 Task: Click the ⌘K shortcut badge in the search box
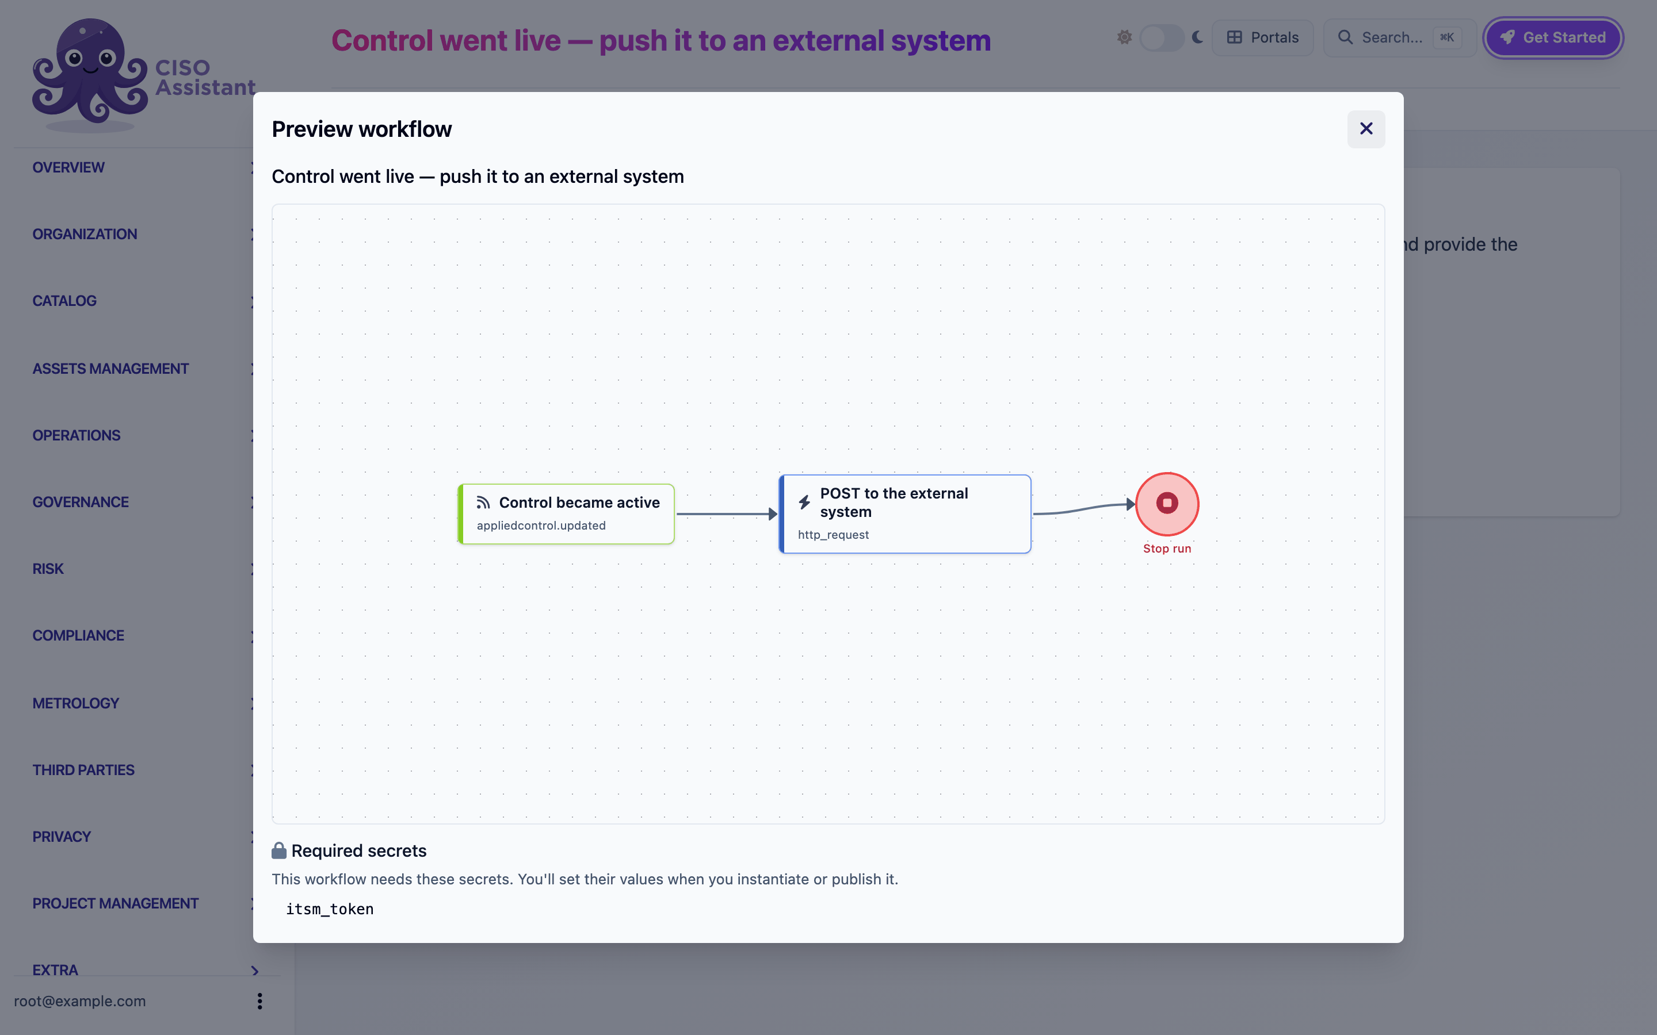click(x=1446, y=37)
